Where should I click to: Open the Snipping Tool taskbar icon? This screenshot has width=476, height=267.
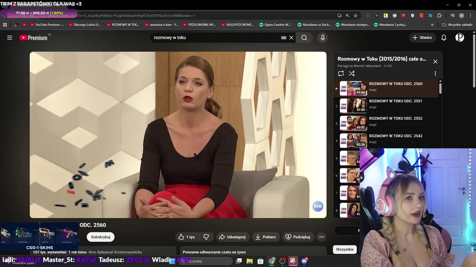point(293,261)
